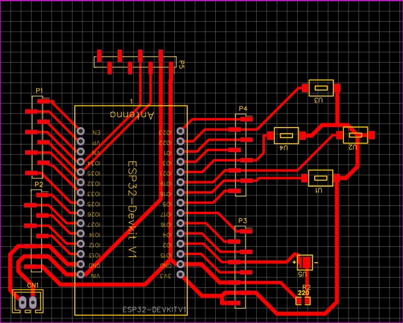Click the R2 designator text
This screenshot has height=323, width=403.
click(306, 287)
